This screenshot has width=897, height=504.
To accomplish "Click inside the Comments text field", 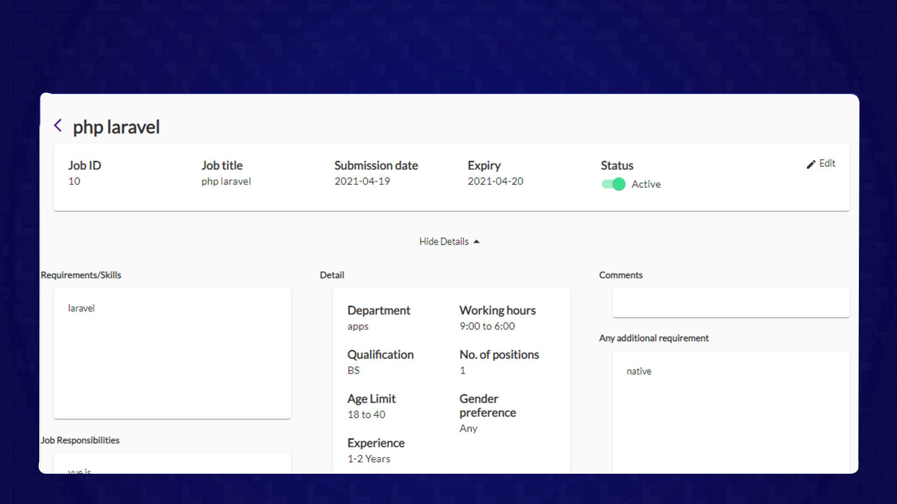I will (730, 302).
